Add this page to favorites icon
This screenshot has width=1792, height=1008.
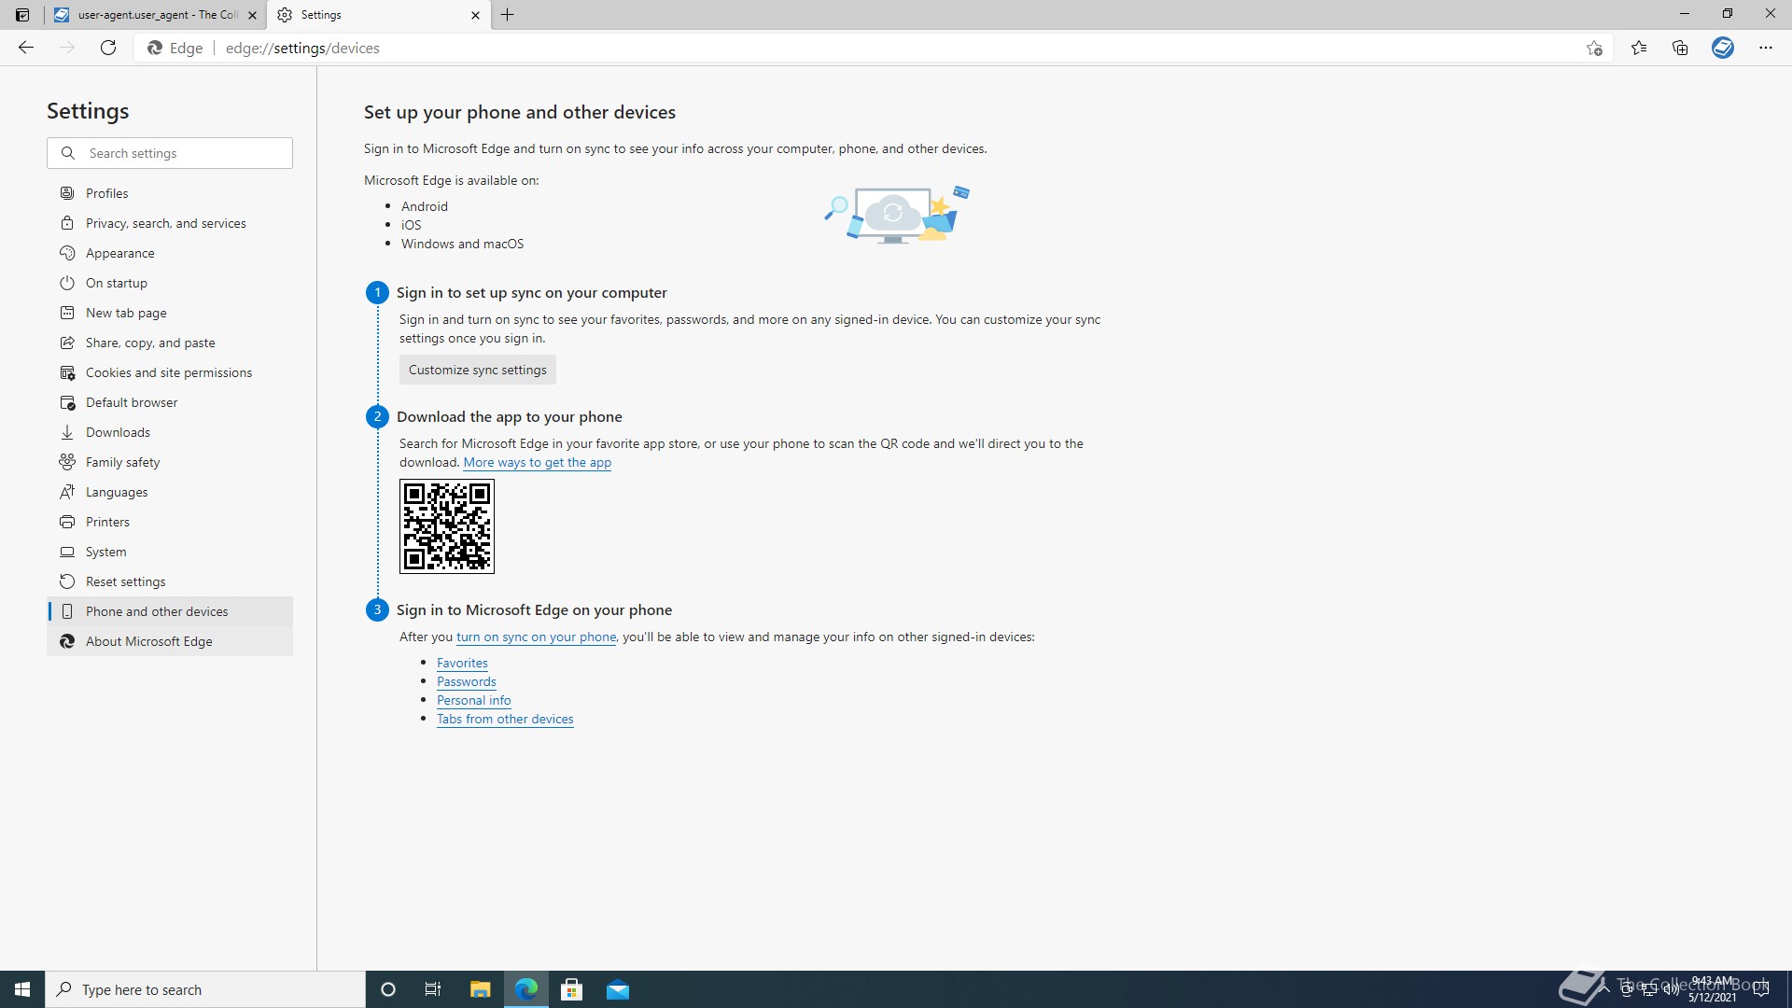pos(1594,49)
